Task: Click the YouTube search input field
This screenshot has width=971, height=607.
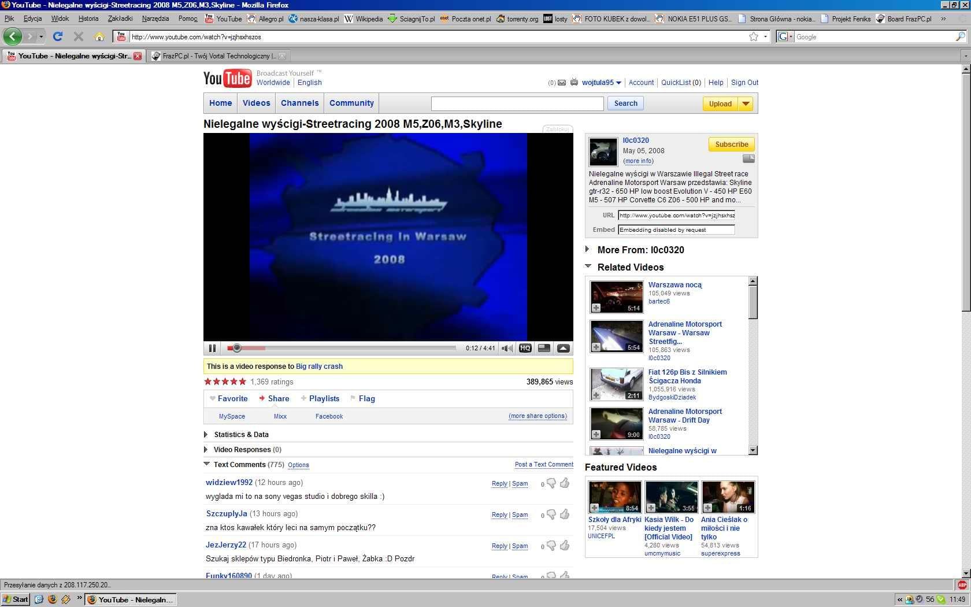Action: click(x=517, y=103)
